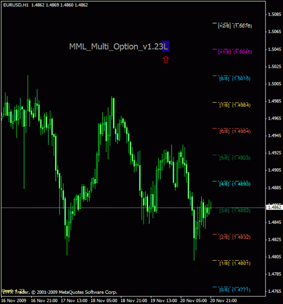283x304 pixels.
Task: Click the 20 Nov 21:00 time label
Action: [x=224, y=301]
